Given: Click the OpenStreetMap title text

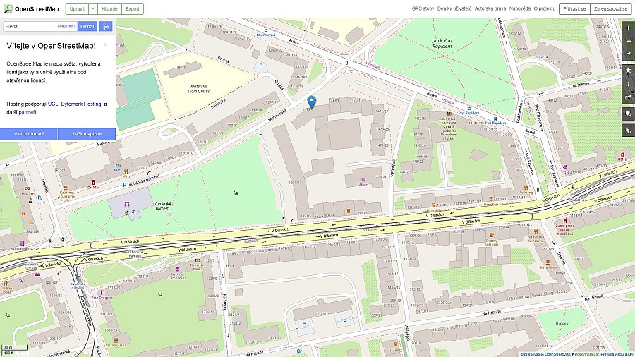Looking at the screenshot, I should [37, 9].
